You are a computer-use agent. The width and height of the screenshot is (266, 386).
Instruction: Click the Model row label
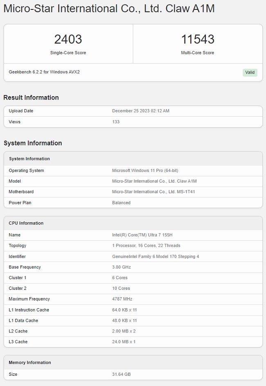click(x=15, y=181)
